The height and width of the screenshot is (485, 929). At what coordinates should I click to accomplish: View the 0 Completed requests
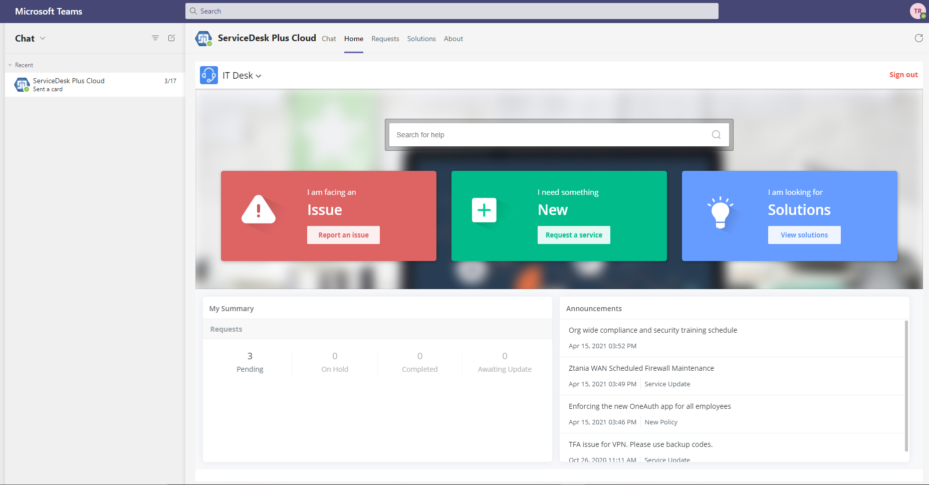point(419,362)
